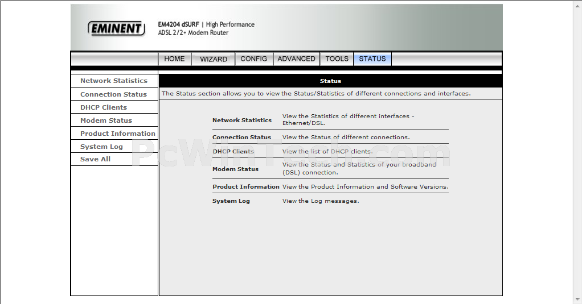Click the scrollbar down arrow at bottom right
Viewport: 582px width, 304px height.
[578, 300]
